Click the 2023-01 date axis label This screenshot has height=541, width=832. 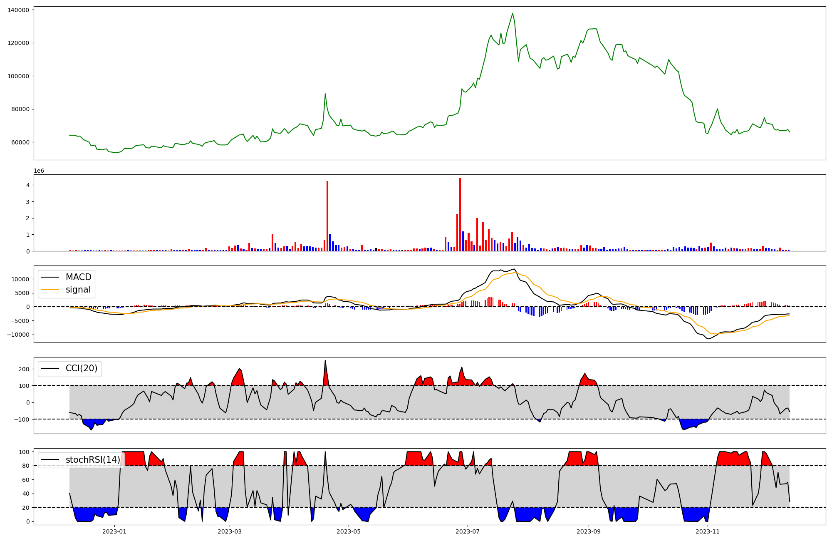pyautogui.click(x=114, y=531)
